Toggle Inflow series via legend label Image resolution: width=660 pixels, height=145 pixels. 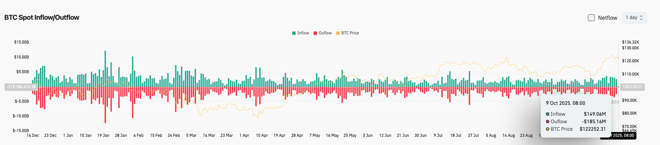tap(303, 33)
